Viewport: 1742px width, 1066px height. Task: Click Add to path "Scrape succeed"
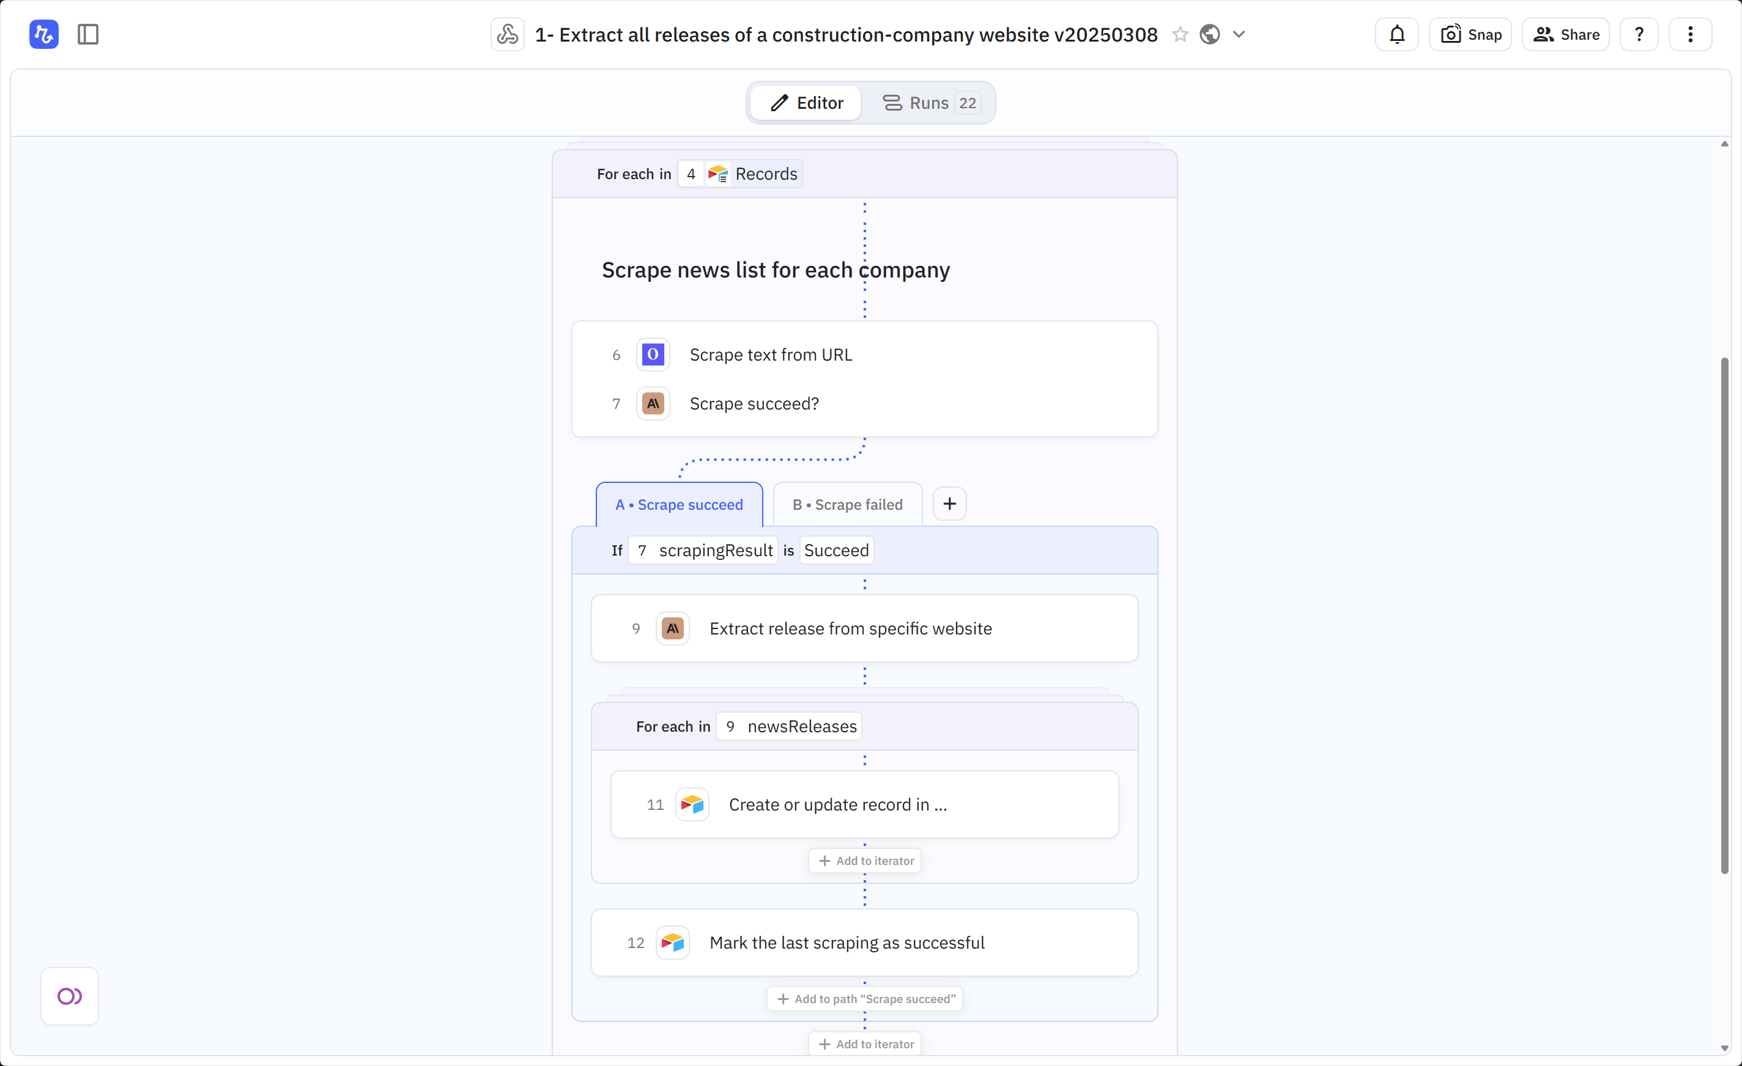pyautogui.click(x=865, y=999)
